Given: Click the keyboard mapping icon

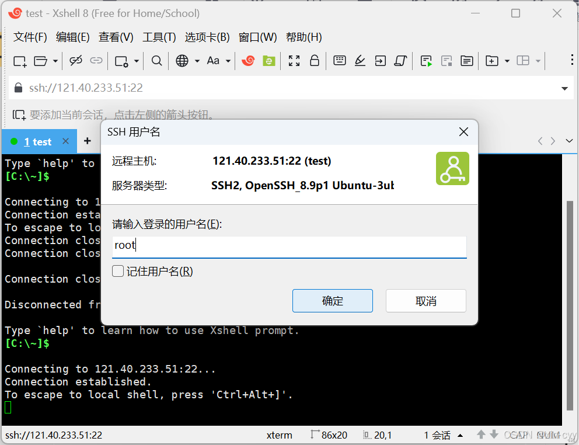Looking at the screenshot, I should [x=339, y=60].
